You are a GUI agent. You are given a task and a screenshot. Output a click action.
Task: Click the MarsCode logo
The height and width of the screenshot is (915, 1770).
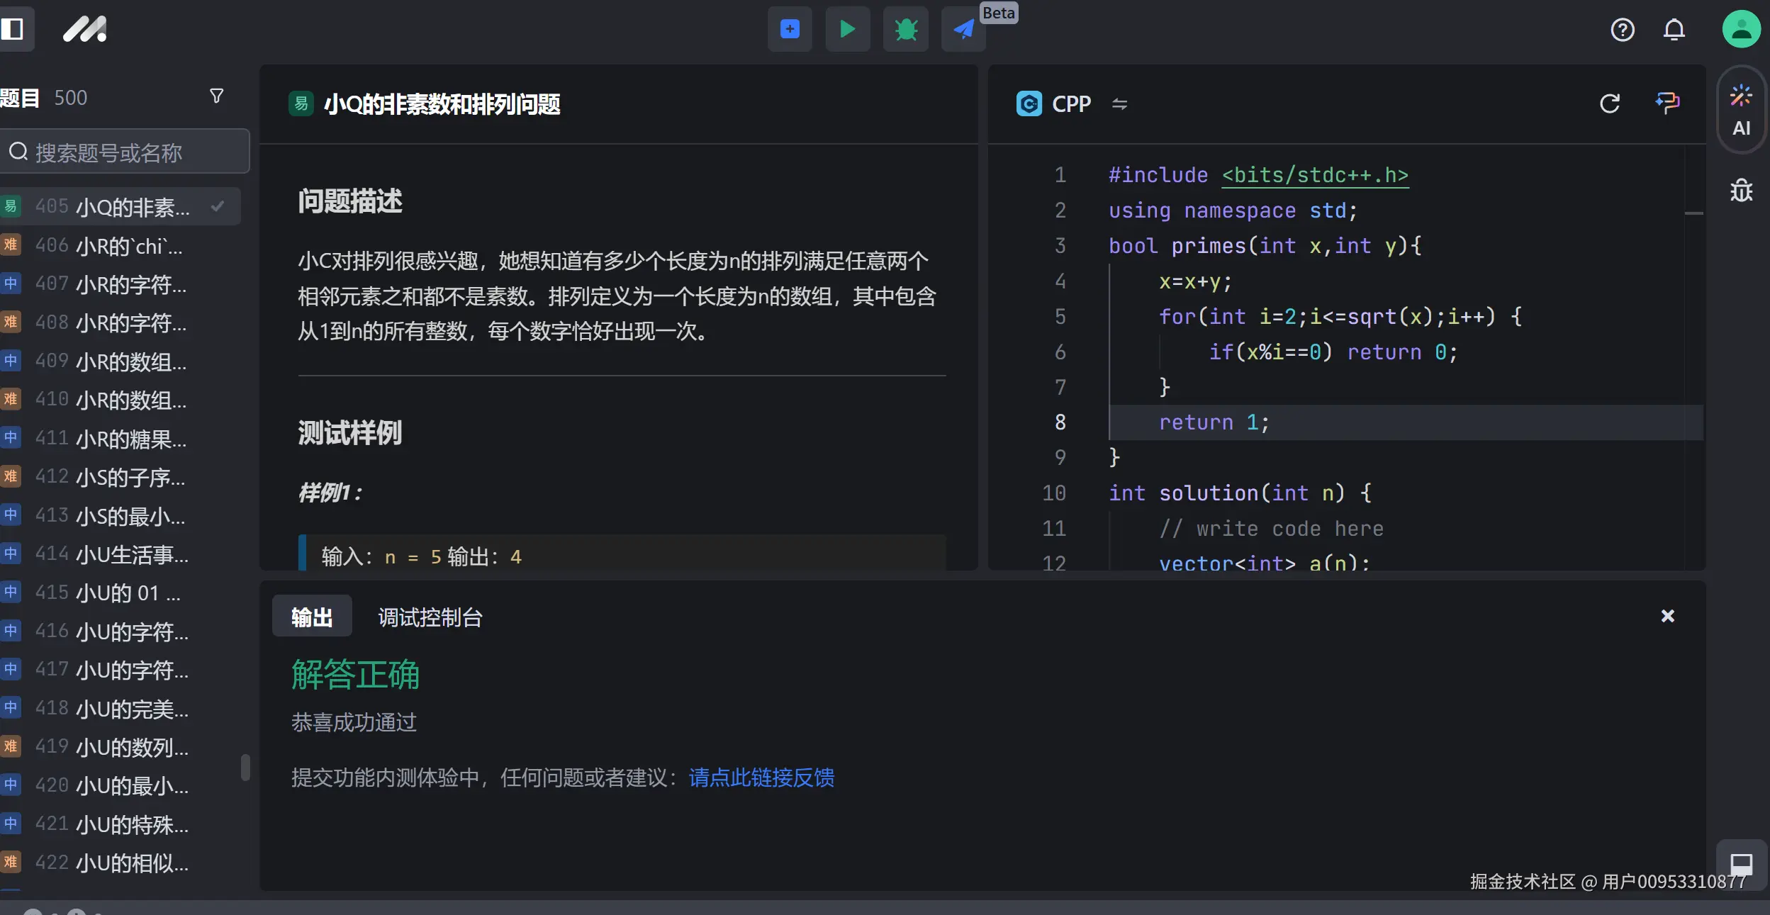click(x=84, y=29)
